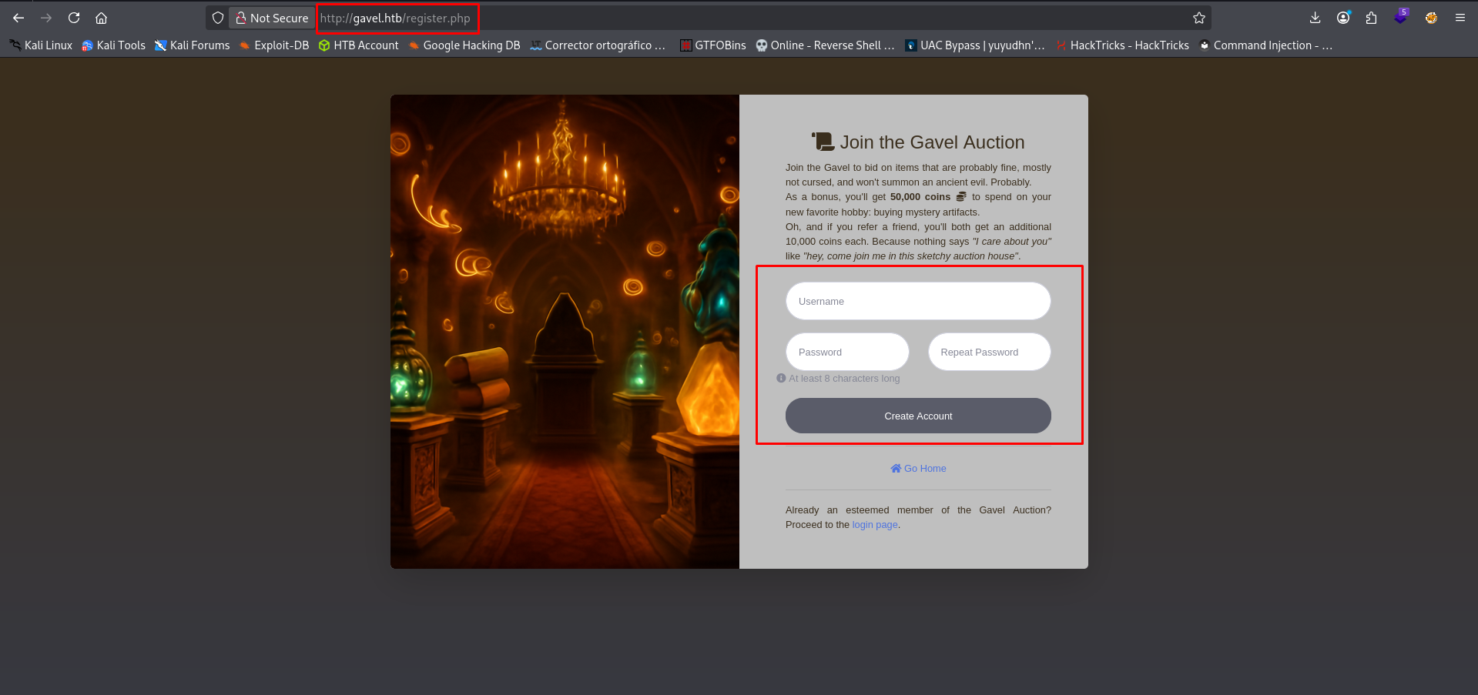
Task: Open the Firefox account icon
Action: coord(1343,18)
